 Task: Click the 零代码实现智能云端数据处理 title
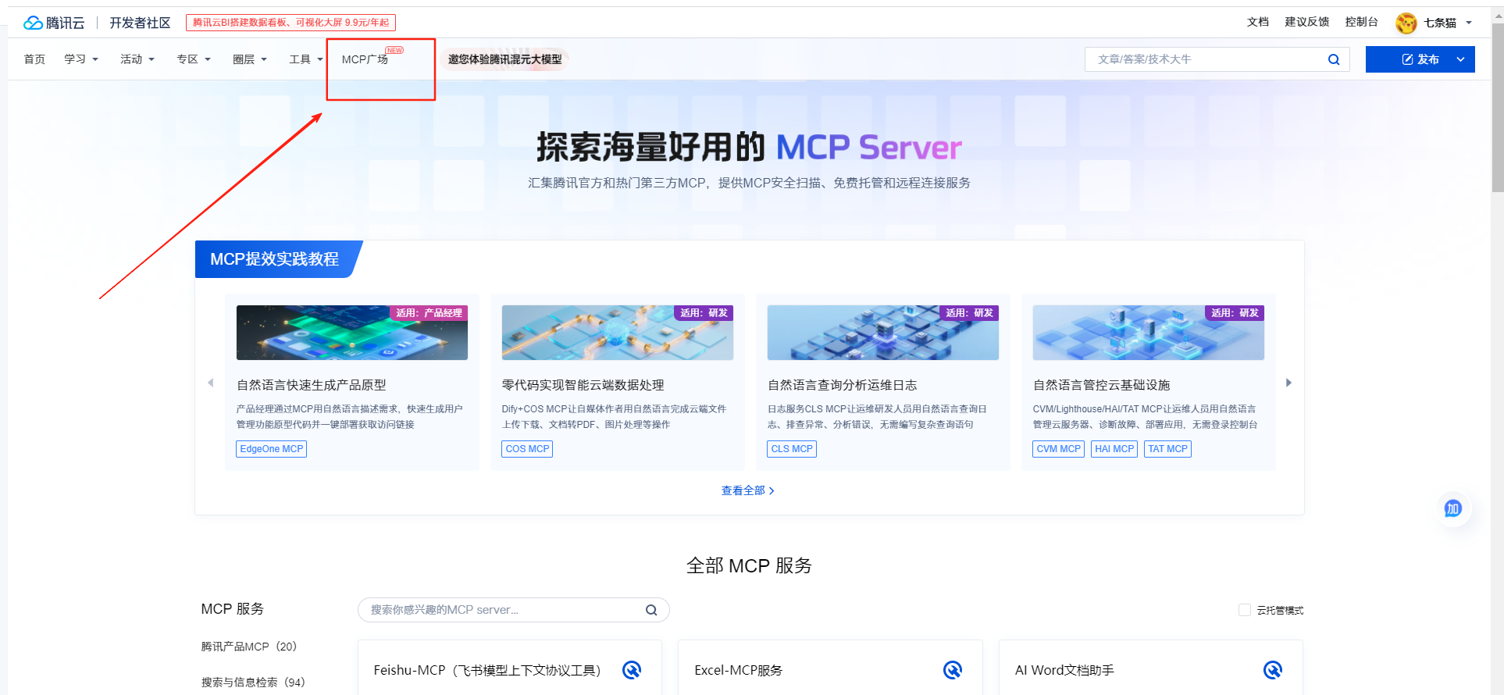point(583,385)
